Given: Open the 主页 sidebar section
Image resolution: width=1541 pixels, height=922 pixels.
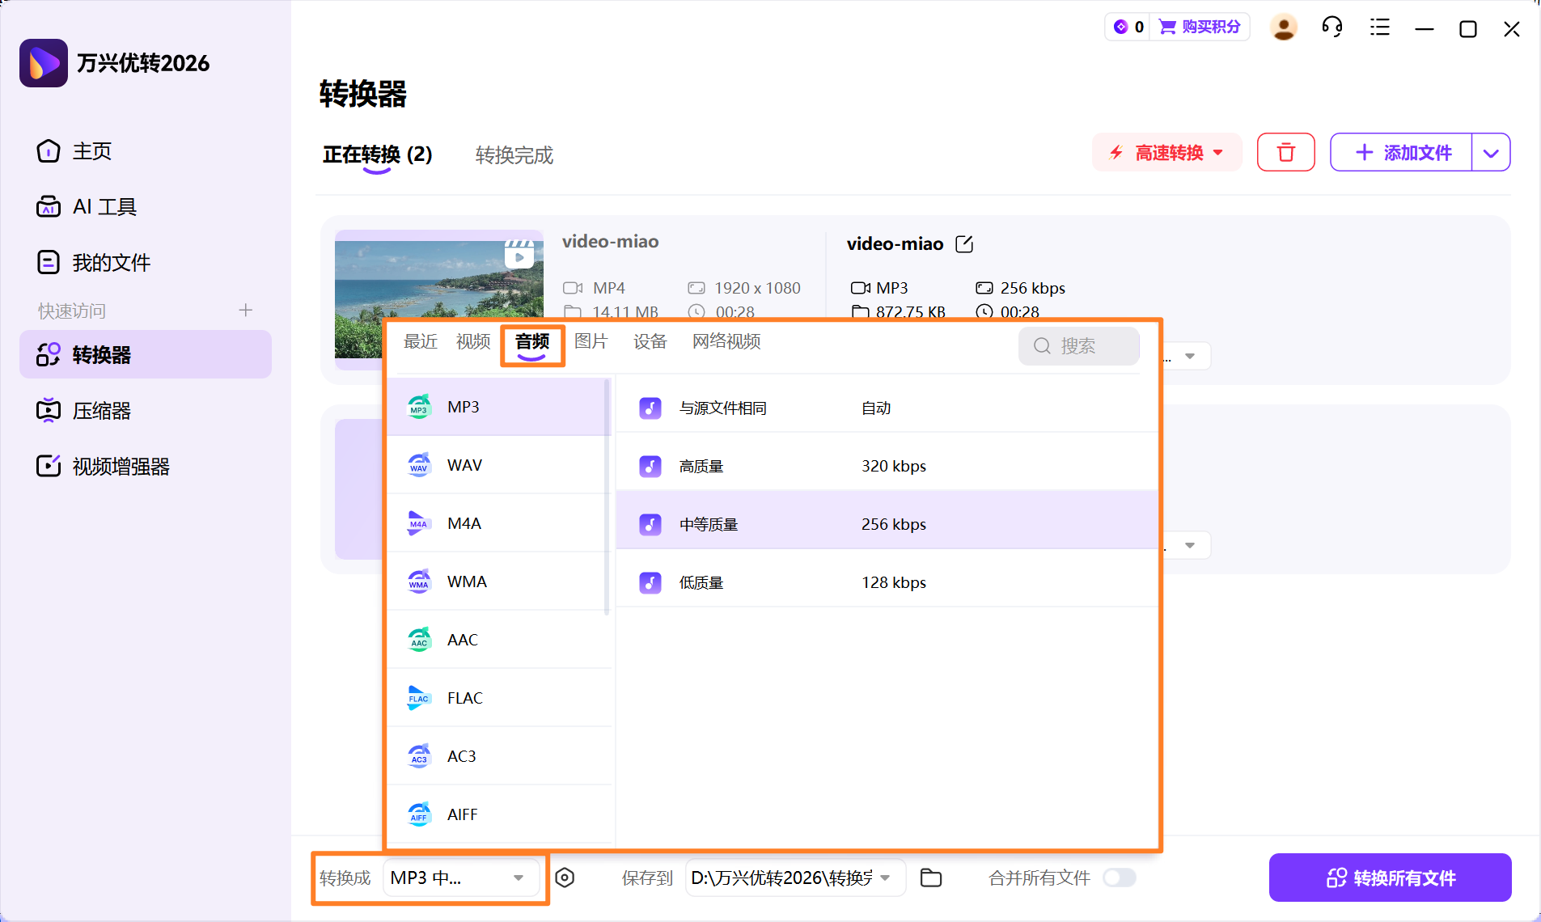Looking at the screenshot, I should 91,151.
